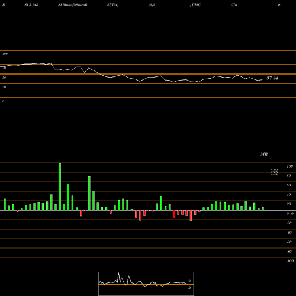The image size is (296, 296).
Task: Click the 100 label on upper RSI axis
Action: [x=5, y=54]
